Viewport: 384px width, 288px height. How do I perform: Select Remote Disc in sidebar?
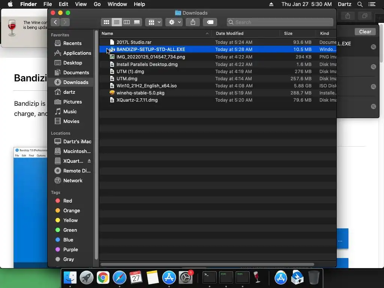(x=70, y=171)
